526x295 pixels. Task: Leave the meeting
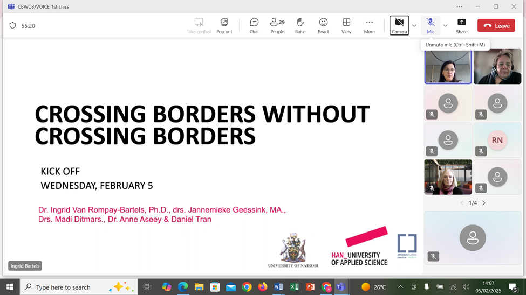(x=496, y=25)
